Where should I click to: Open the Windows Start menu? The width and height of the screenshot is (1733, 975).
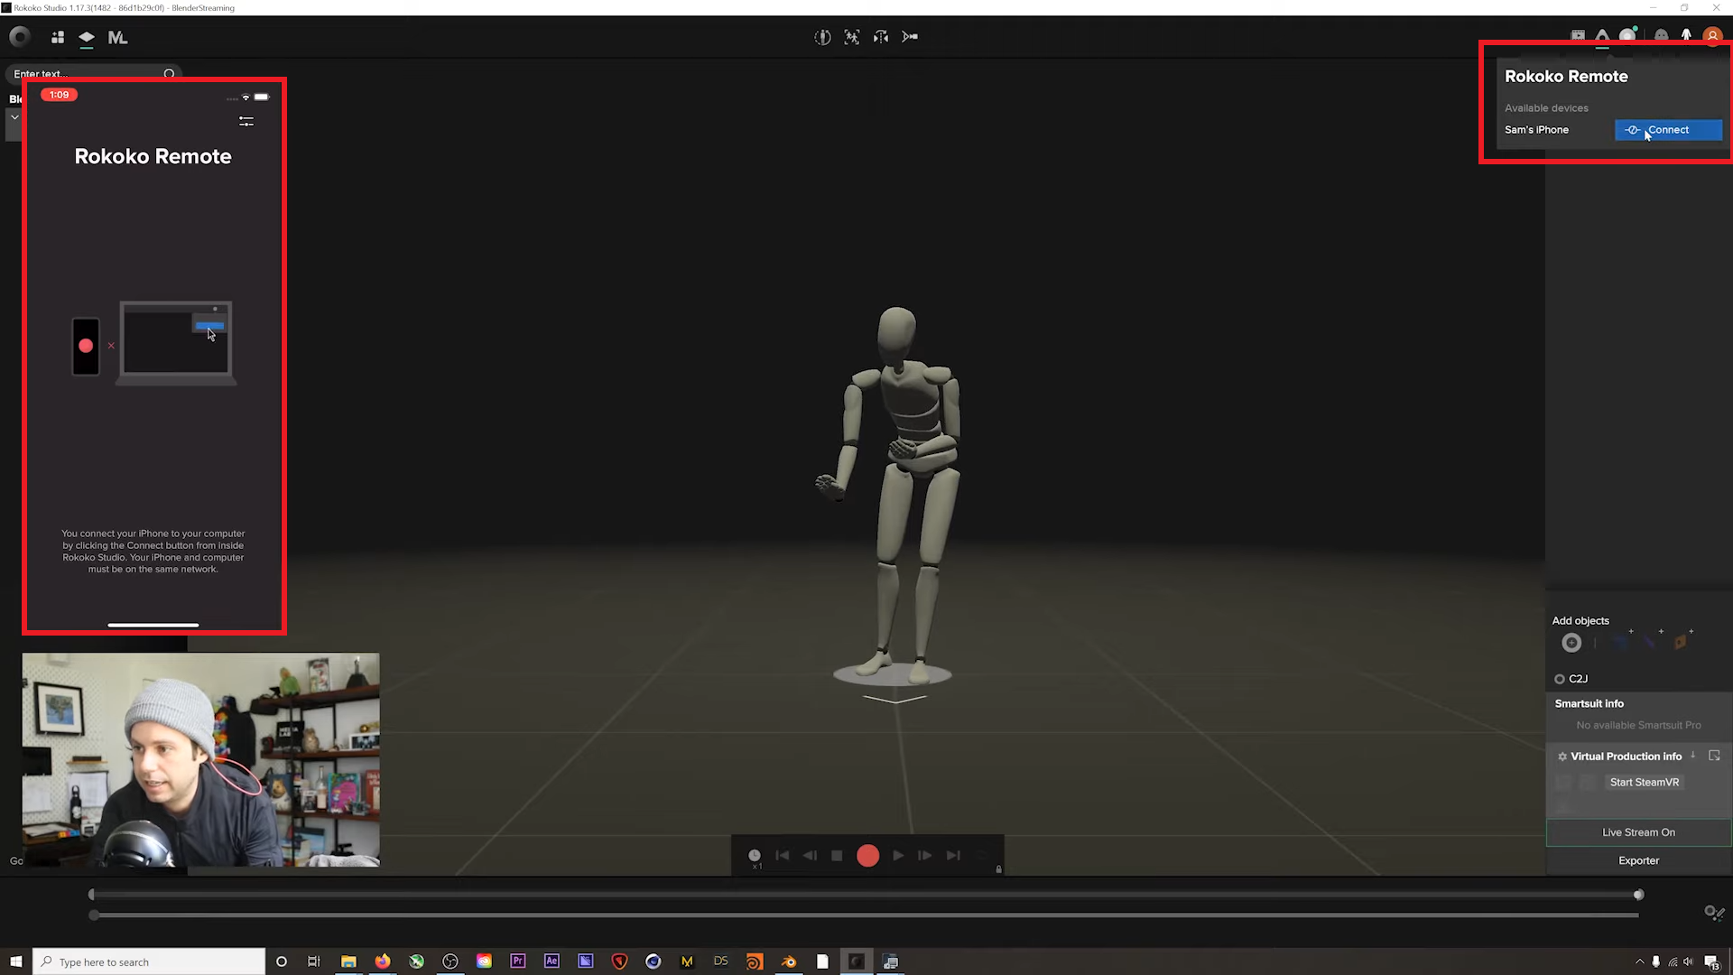(15, 961)
